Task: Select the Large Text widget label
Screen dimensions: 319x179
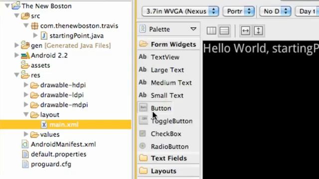Action: click(167, 70)
